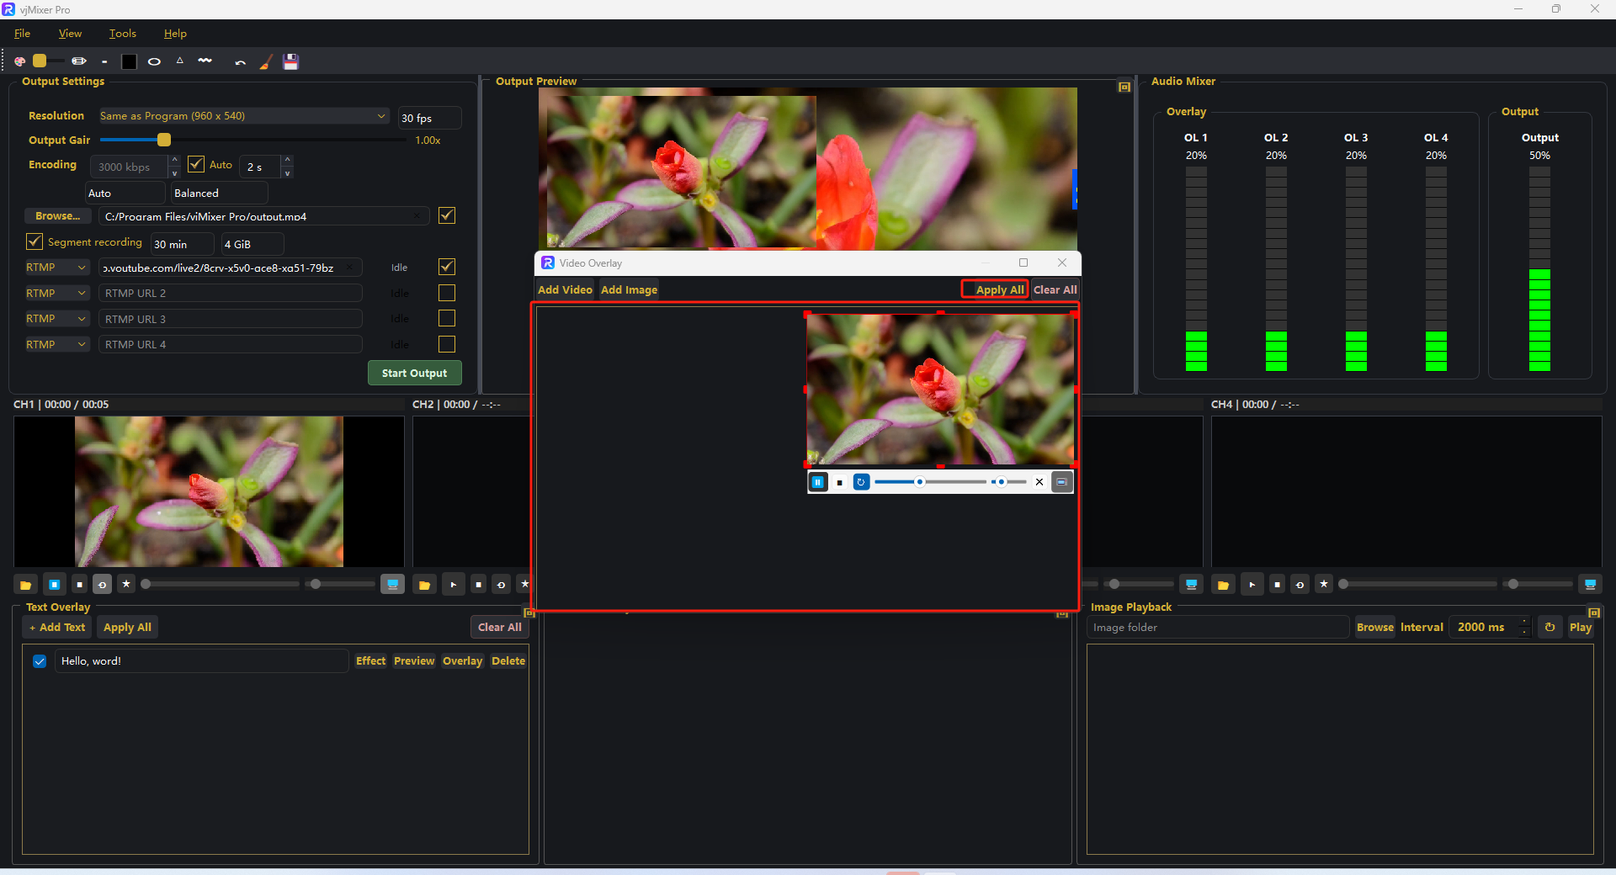Toggle Auto encoding checkbox
The height and width of the screenshot is (875, 1616).
(x=196, y=164)
